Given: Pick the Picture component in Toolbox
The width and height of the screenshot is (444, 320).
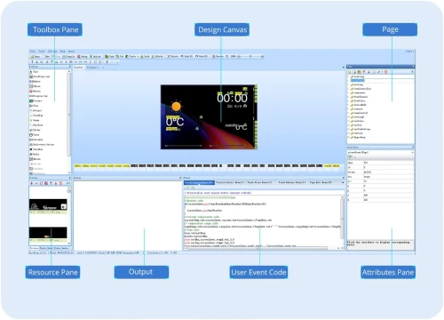Looking at the screenshot, I should tap(36, 100).
